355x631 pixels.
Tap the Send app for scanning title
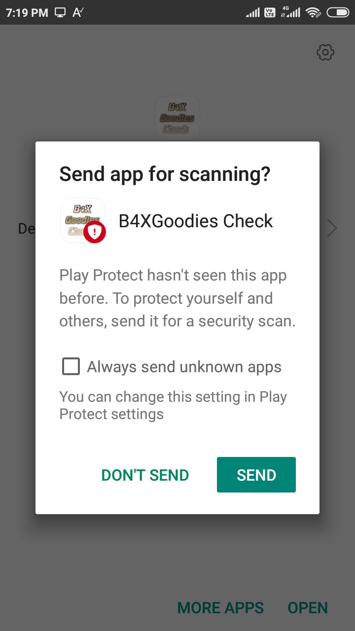pos(165,175)
